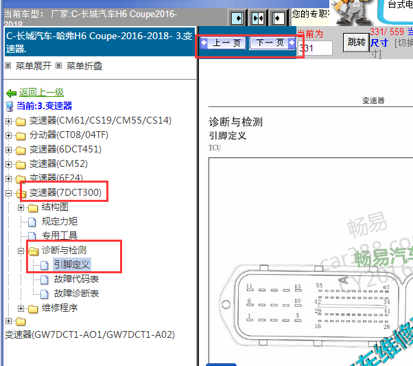Click the 当前:3.变速器 computer icon
The width and height of the screenshot is (413, 366).
(10, 106)
